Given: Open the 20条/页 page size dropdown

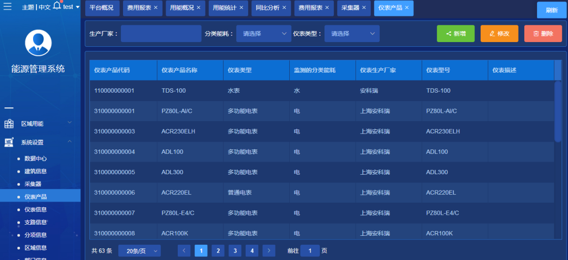Looking at the screenshot, I should 139,251.
